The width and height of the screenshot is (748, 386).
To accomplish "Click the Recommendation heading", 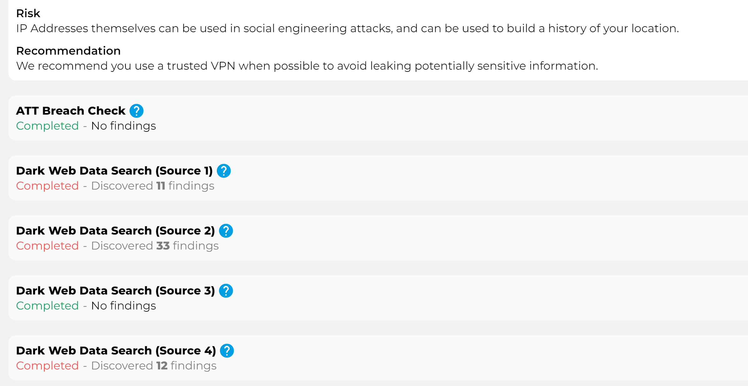I will point(68,51).
